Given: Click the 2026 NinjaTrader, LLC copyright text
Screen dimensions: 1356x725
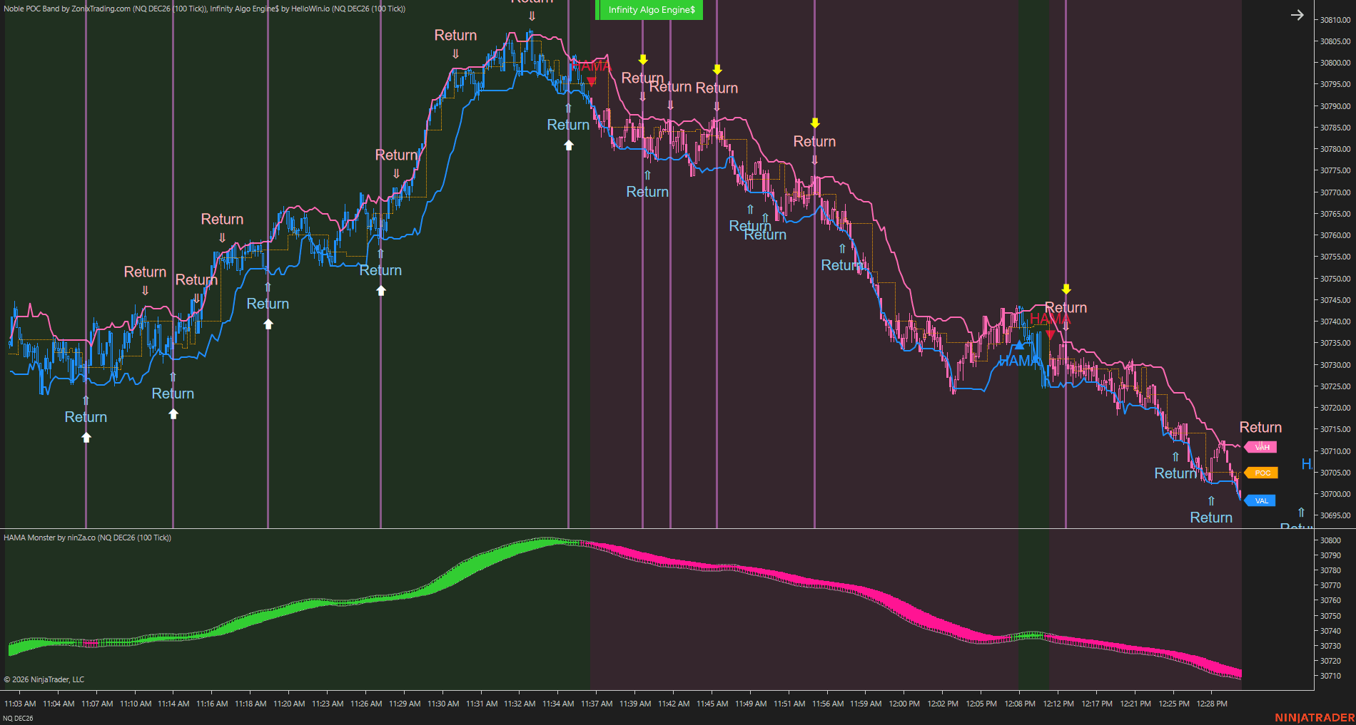Looking at the screenshot, I should click(x=44, y=679).
